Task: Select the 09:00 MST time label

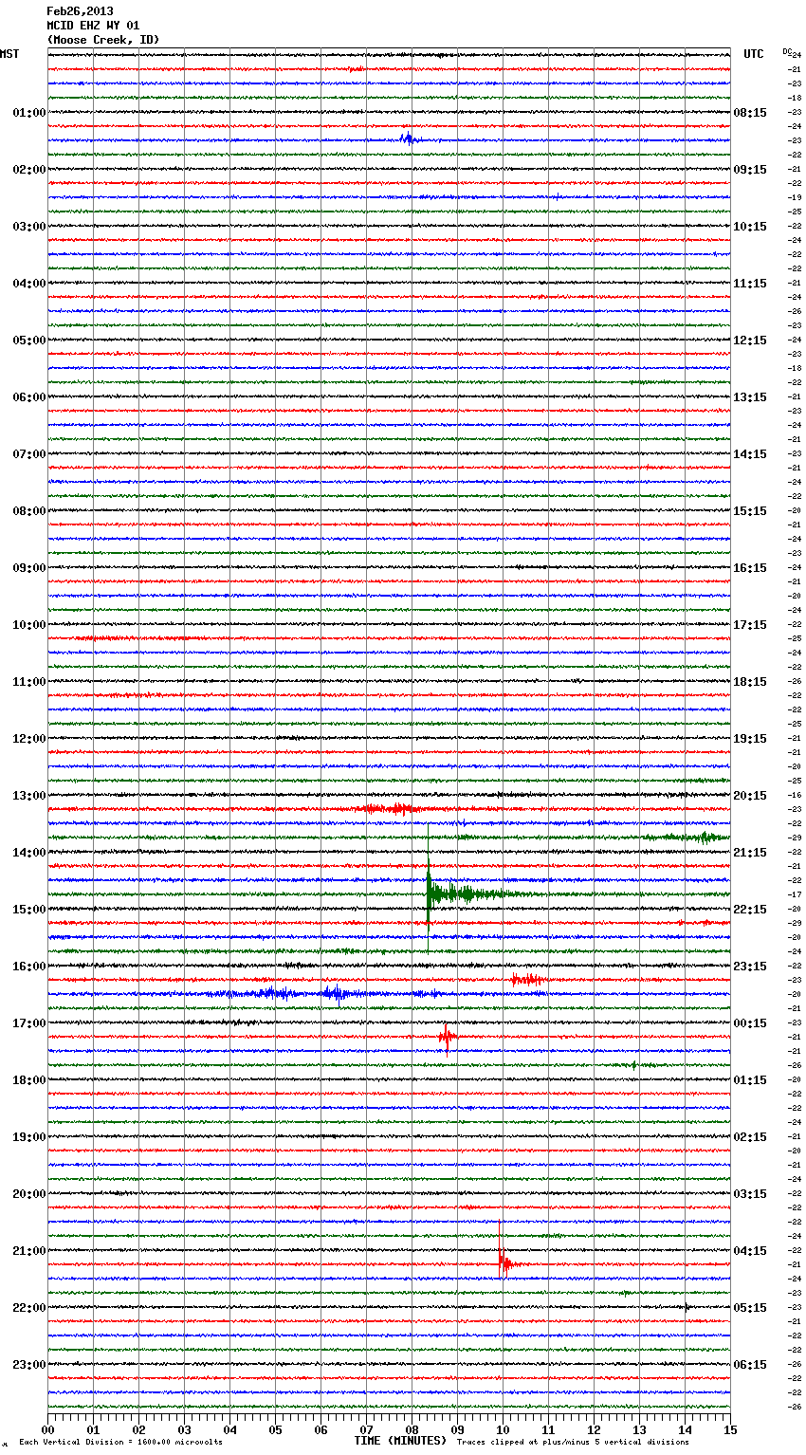Action: click(x=29, y=568)
